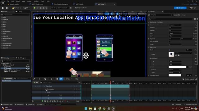Screen dimensions: 199x111
Task: Toggle auto-key icon in sequencer toolbar
Action: point(57,79)
